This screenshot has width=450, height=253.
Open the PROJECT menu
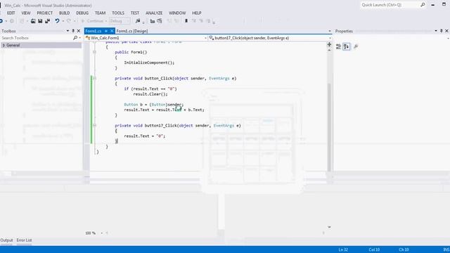45,13
